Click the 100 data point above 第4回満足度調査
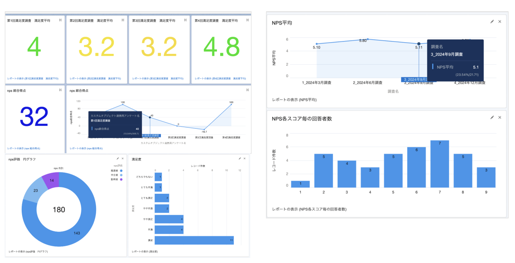This screenshot has height=263, width=515. tap(231, 105)
